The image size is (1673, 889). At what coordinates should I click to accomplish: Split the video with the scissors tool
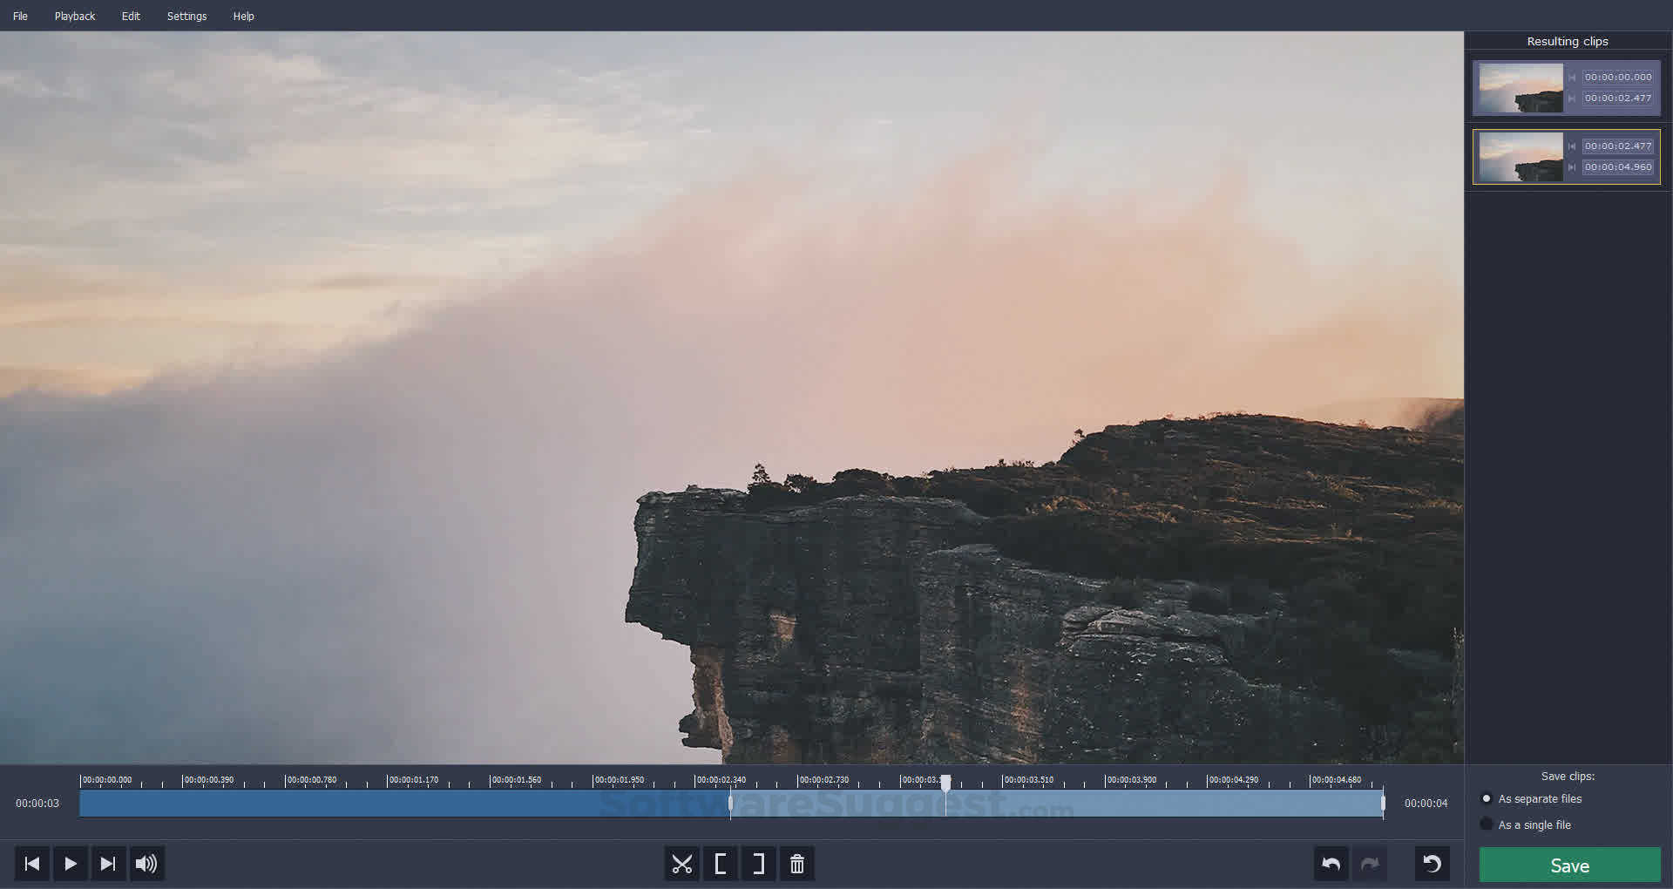point(682,864)
